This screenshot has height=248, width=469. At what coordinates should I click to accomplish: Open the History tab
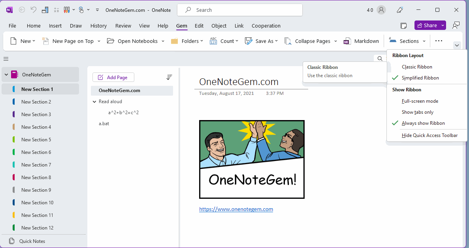[98, 26]
